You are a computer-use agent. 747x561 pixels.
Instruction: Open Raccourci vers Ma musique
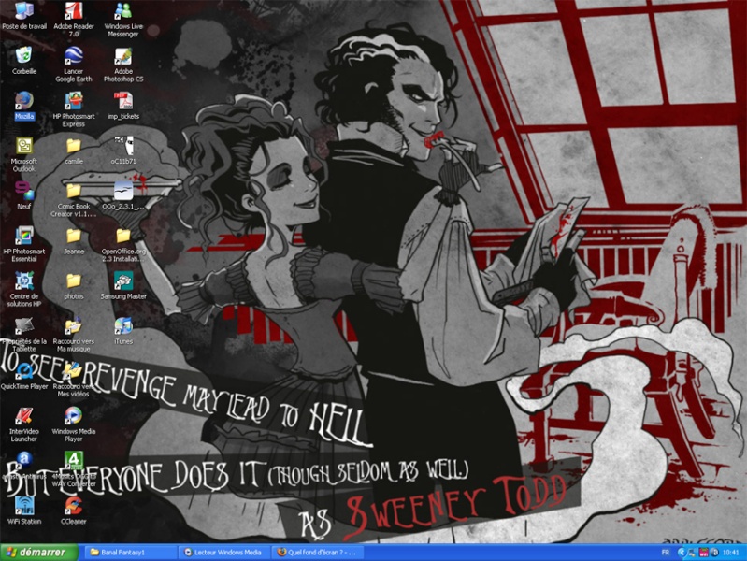[x=73, y=334]
